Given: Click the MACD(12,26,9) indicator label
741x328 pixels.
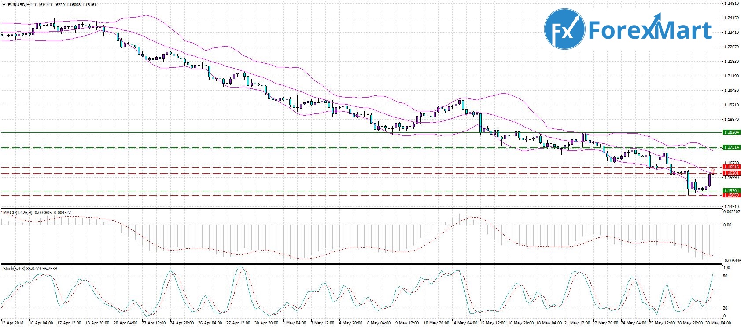Looking at the screenshot, I should pyautogui.click(x=18, y=213).
